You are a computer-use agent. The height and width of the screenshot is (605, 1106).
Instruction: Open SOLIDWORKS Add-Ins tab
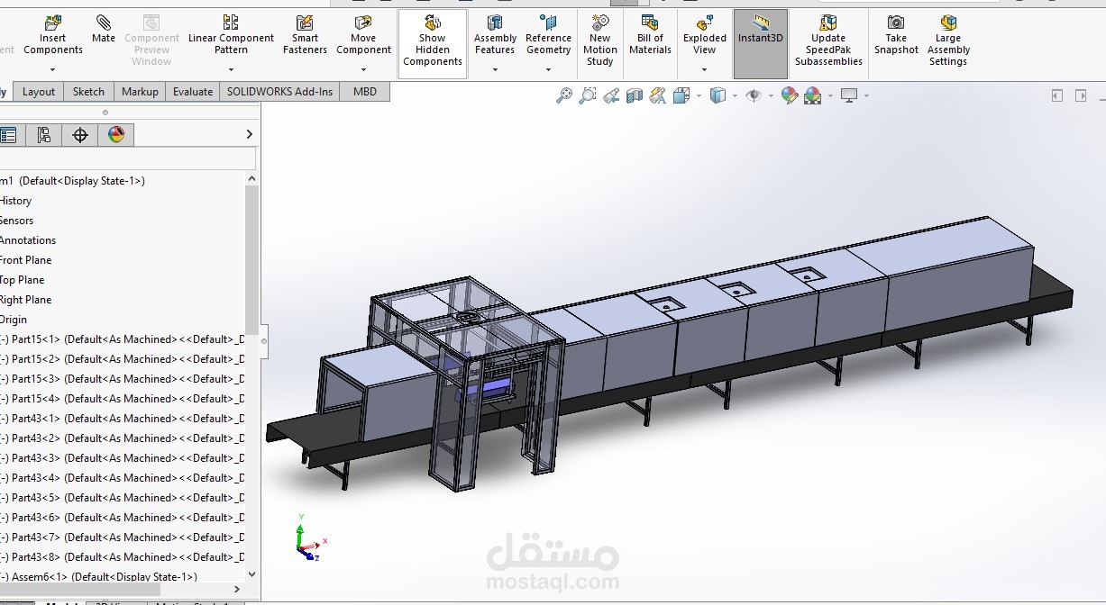pyautogui.click(x=279, y=92)
